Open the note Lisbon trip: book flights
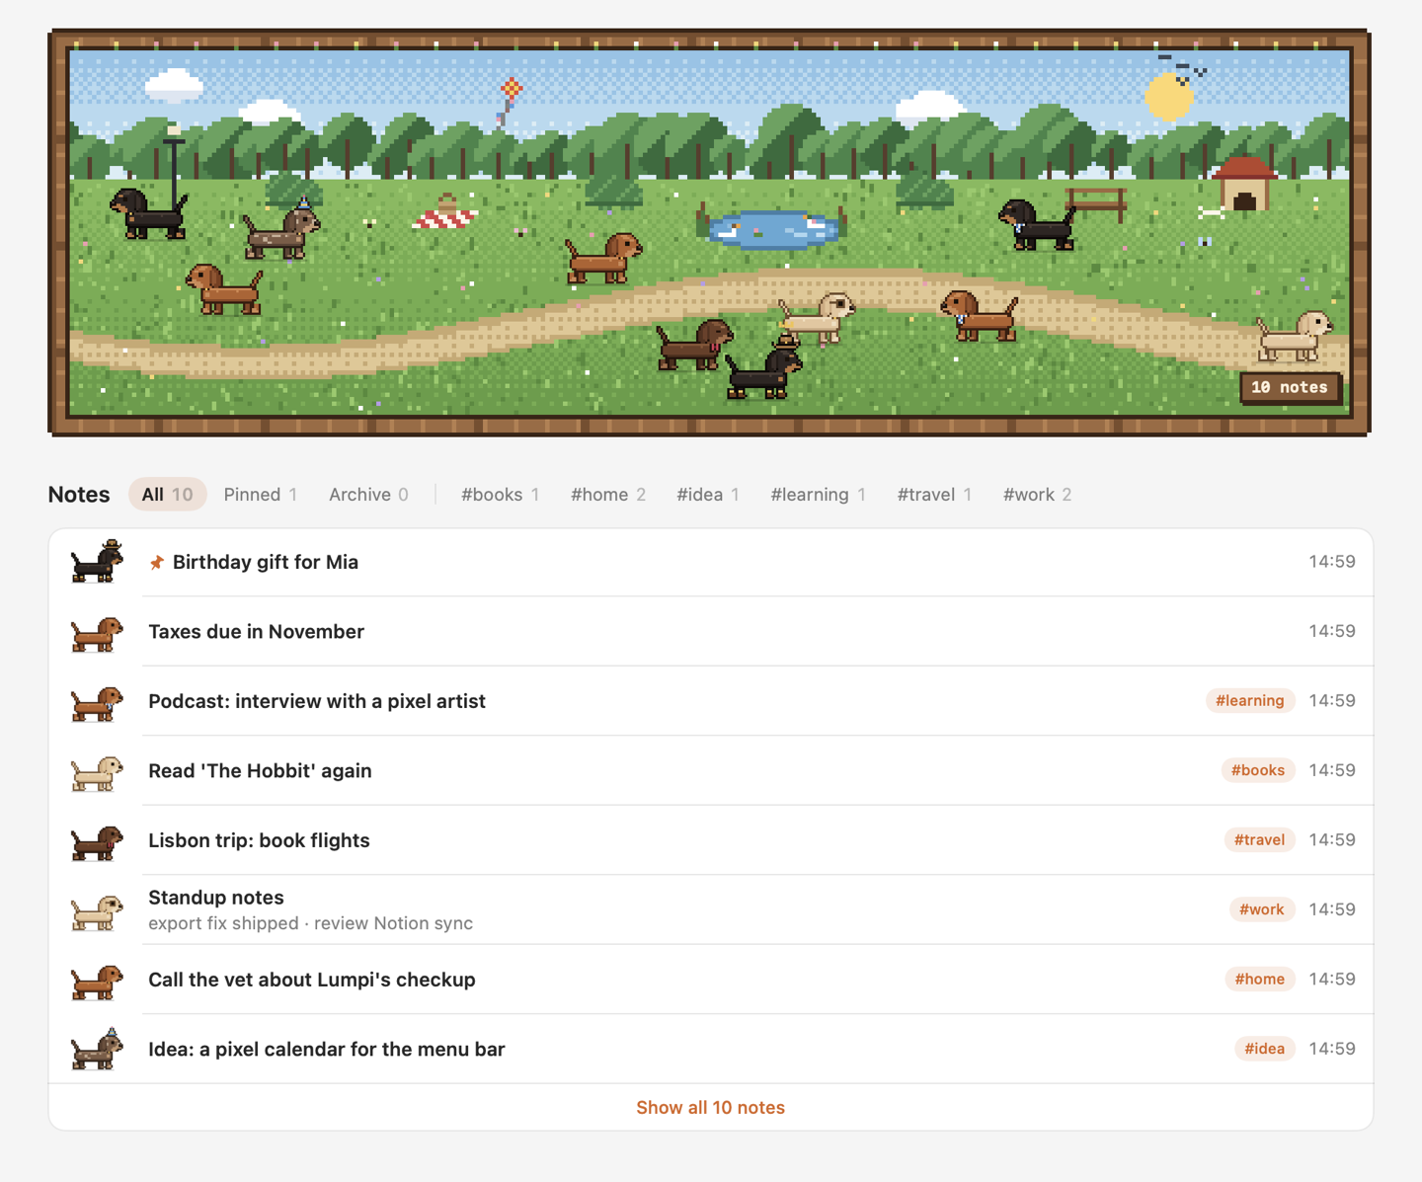 point(259,841)
